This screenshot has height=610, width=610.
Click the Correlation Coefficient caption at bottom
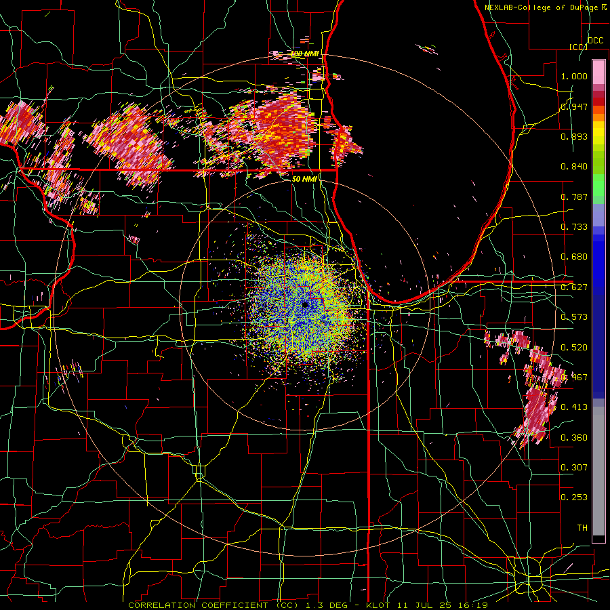click(x=308, y=605)
